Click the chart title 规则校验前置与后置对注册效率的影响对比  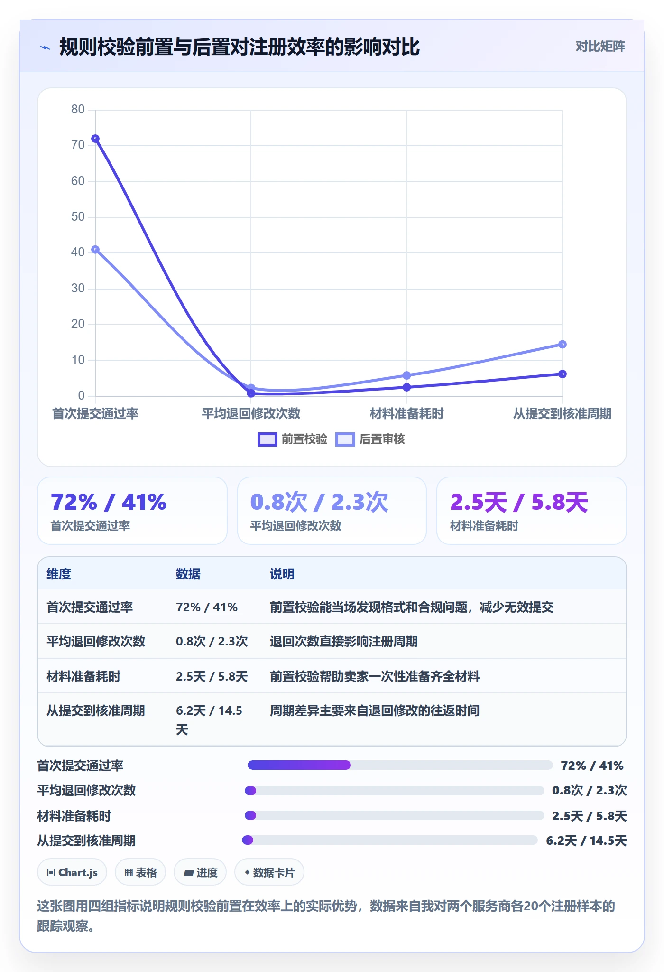pos(240,47)
